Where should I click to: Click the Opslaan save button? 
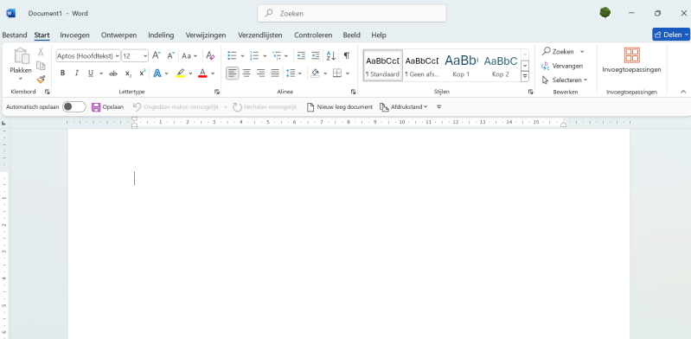pos(107,107)
